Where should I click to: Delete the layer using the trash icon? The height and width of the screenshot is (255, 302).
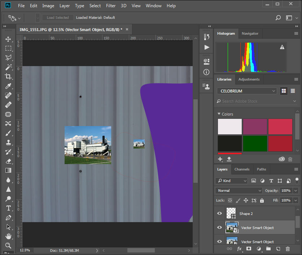point(288,248)
